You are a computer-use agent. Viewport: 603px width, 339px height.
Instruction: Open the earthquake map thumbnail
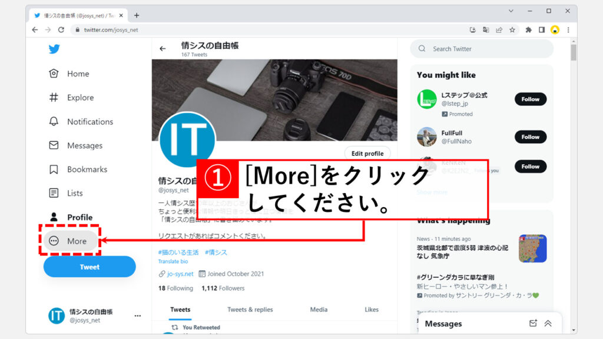532,249
